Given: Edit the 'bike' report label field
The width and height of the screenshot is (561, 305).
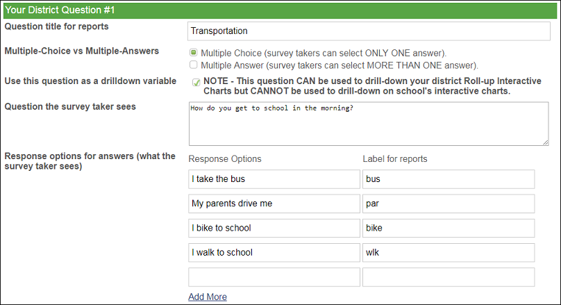Looking at the screenshot, I should point(449,228).
